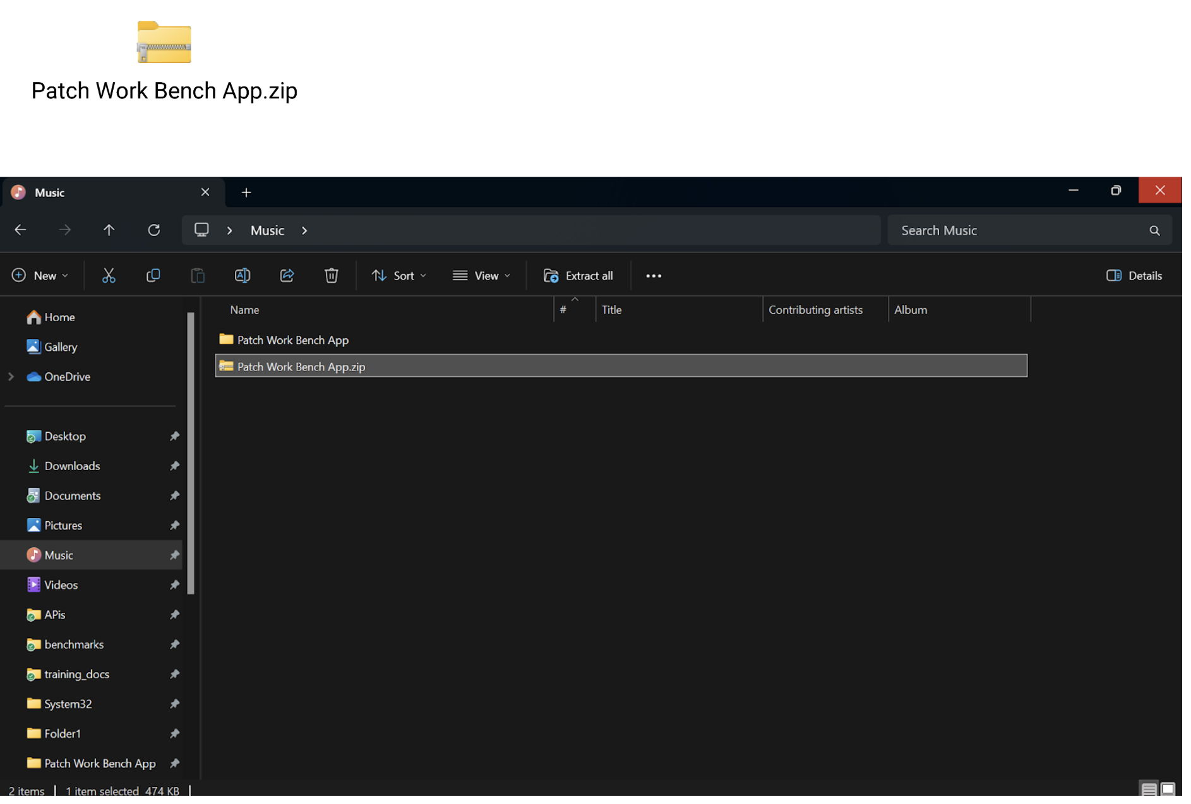Image resolution: width=1191 pixels, height=804 pixels.
Task: Go up one directory level
Action: coord(109,230)
